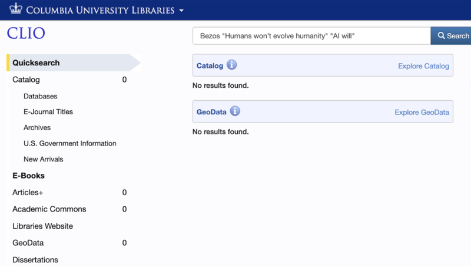Select Quicksearch in the sidebar
This screenshot has height=267, width=471.
(x=74, y=63)
